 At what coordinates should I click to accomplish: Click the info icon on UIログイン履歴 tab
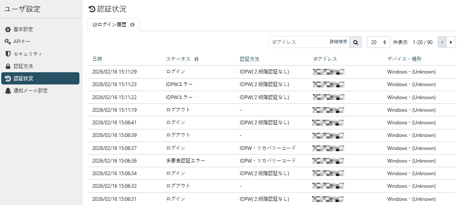pyautogui.click(x=132, y=25)
